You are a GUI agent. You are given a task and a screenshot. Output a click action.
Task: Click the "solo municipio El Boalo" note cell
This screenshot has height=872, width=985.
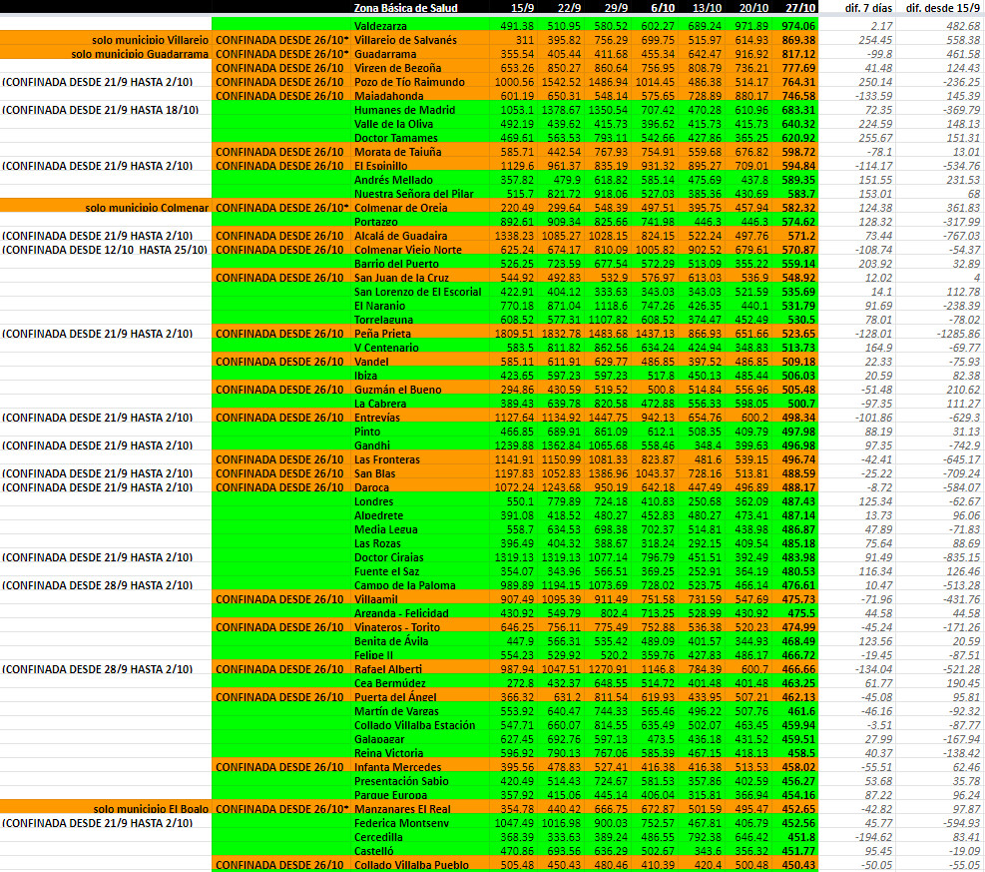click(x=151, y=809)
